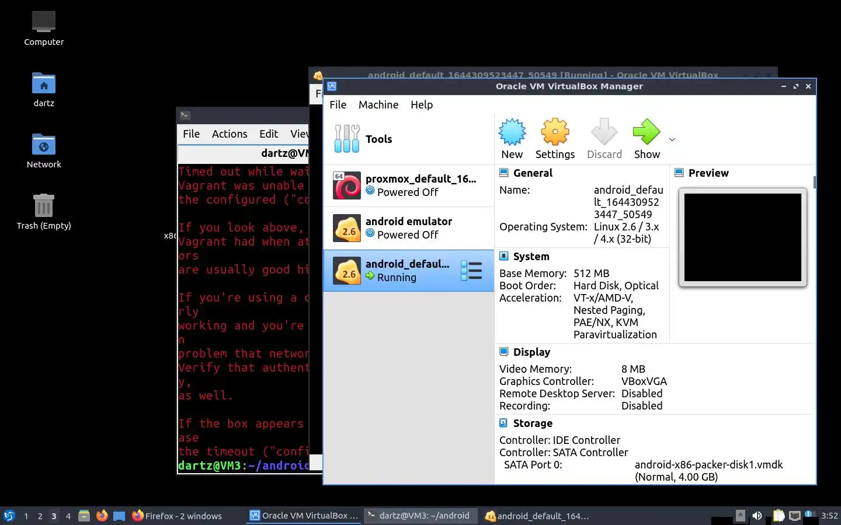Open the terminal window's File menu
The image size is (841, 525).
[x=192, y=134]
